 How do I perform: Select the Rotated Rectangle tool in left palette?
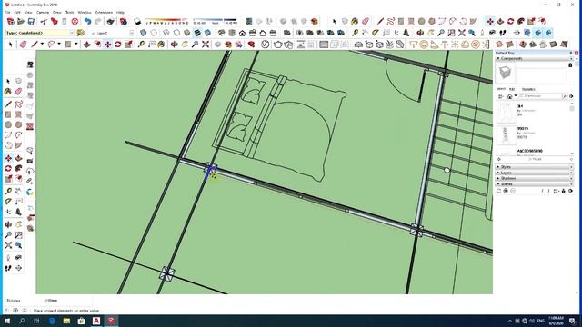pyautogui.click(x=18, y=114)
